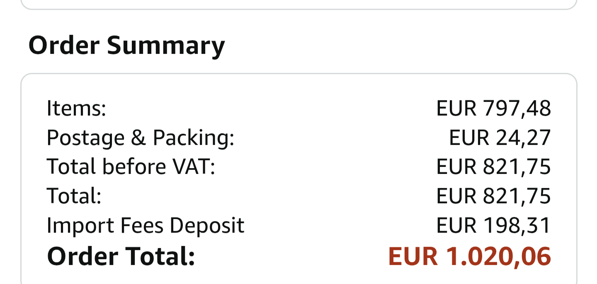The height and width of the screenshot is (284, 597).
Task: Select the amount beside the Total: row
Action: pyautogui.click(x=493, y=196)
